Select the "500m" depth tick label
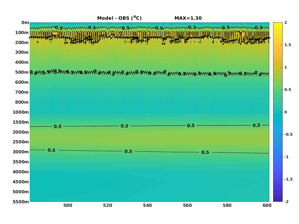 (22, 72)
